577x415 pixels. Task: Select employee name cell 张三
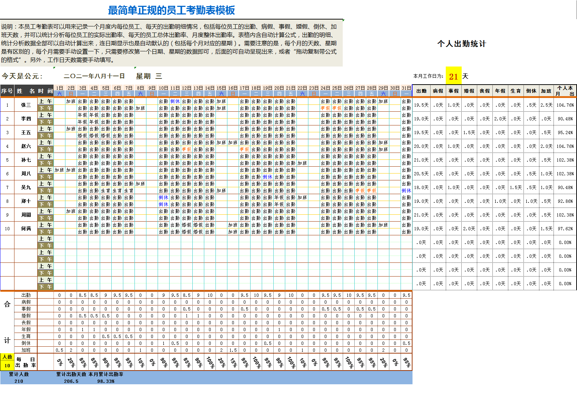(26, 105)
